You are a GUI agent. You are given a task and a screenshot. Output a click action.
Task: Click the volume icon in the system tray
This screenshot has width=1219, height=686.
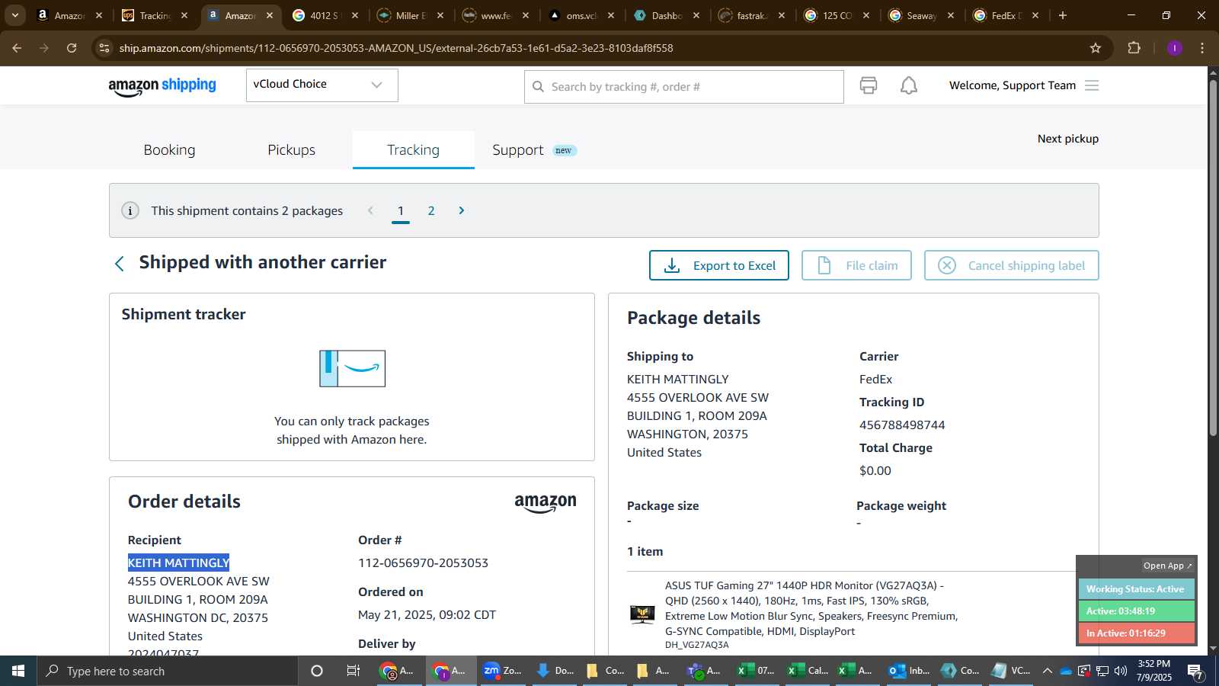1120,671
